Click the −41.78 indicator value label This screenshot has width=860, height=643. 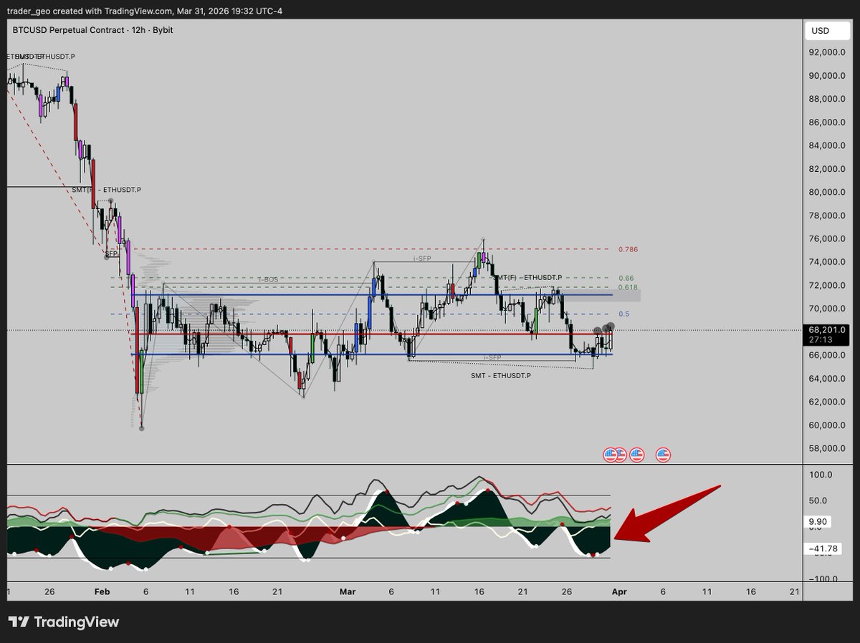pos(823,549)
